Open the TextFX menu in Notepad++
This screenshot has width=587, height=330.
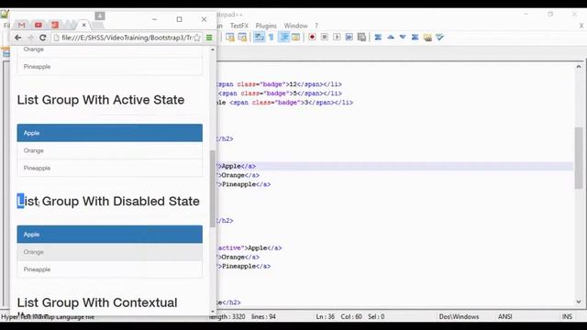point(239,26)
